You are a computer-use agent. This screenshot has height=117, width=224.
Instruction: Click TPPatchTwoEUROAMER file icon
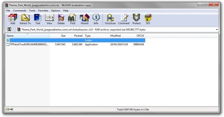8,44
